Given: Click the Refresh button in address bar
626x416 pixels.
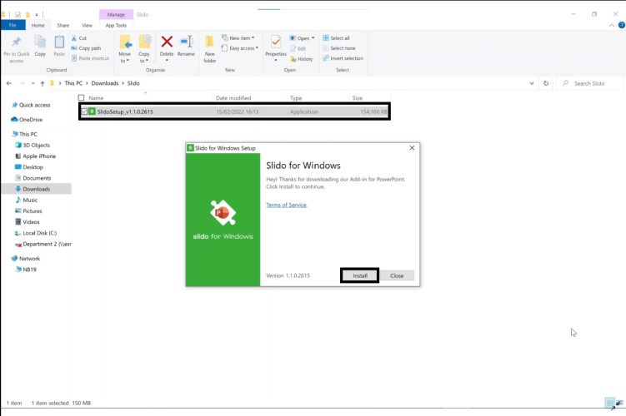Looking at the screenshot, I should tap(546, 83).
